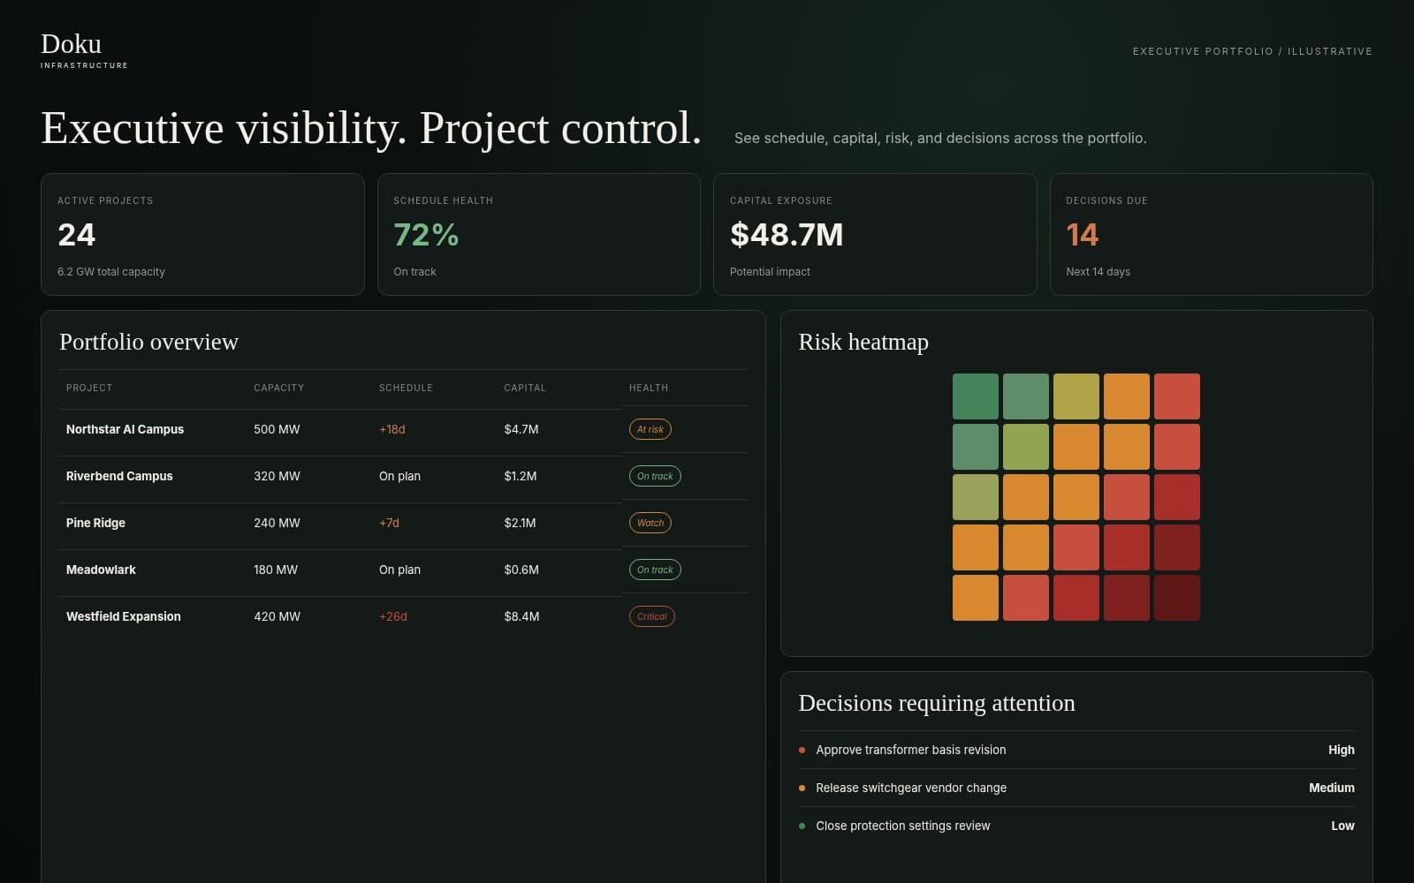Click Meadowlark's On track badge
1414x883 pixels.
[x=655, y=570]
